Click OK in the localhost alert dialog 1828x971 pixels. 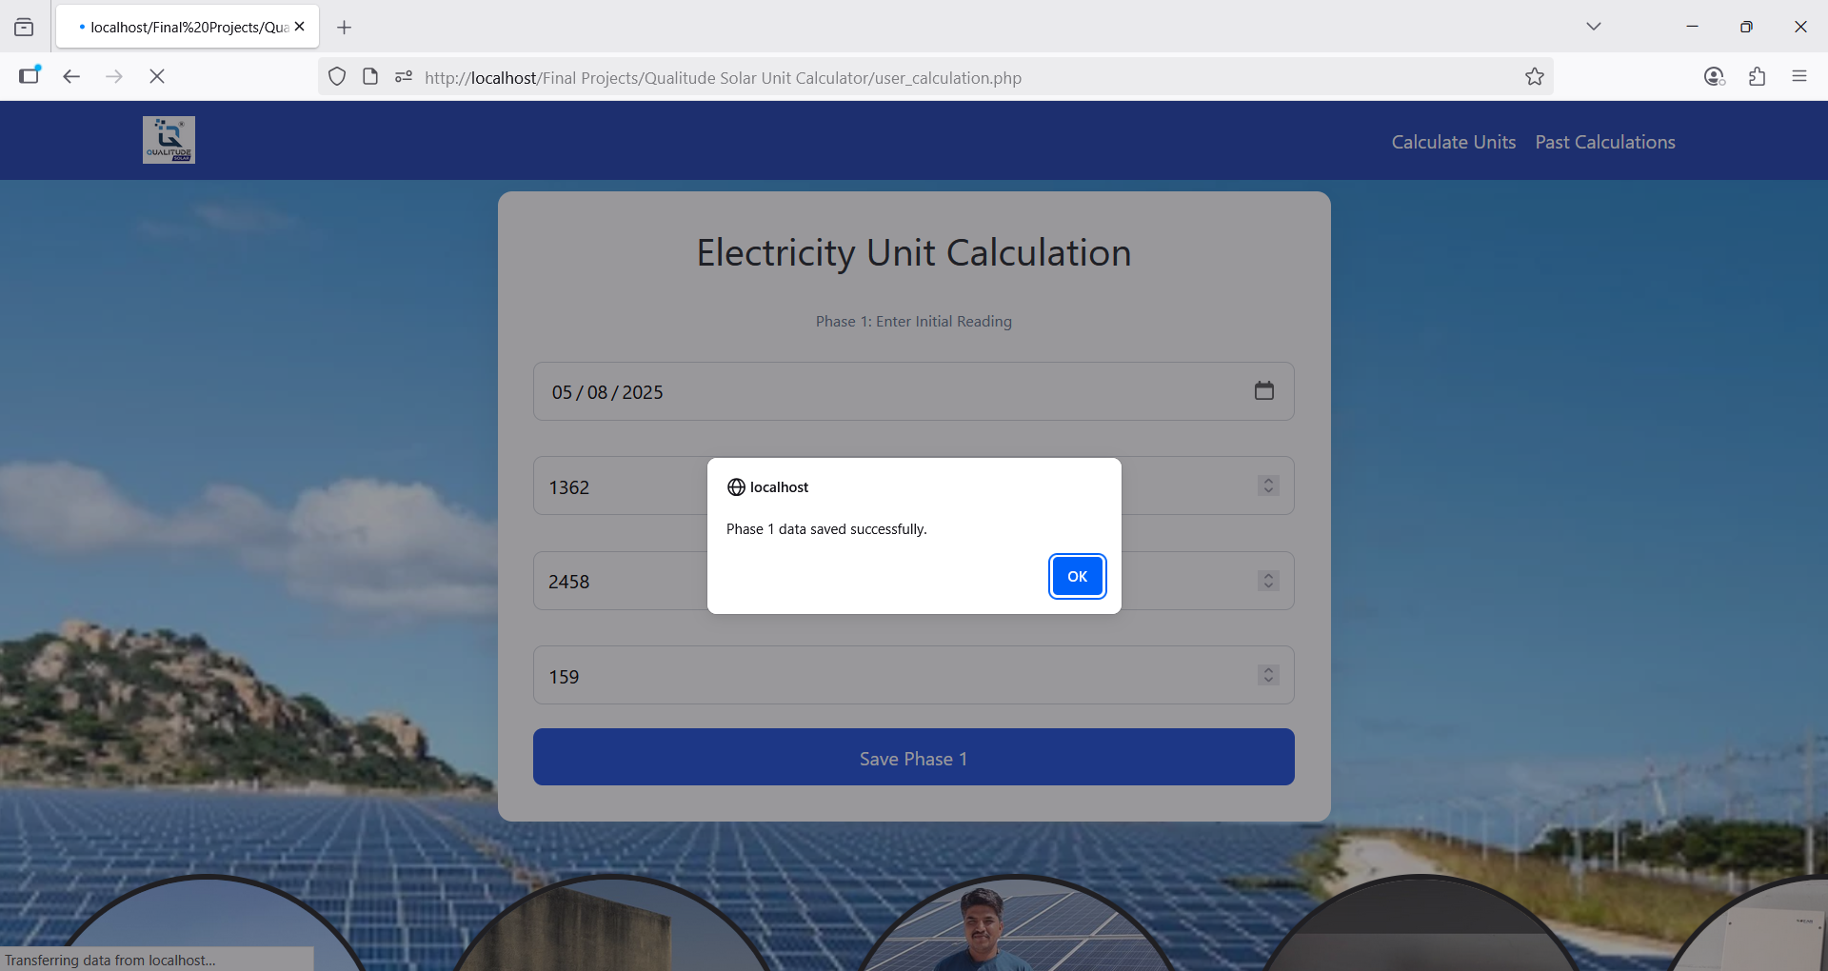tap(1077, 576)
